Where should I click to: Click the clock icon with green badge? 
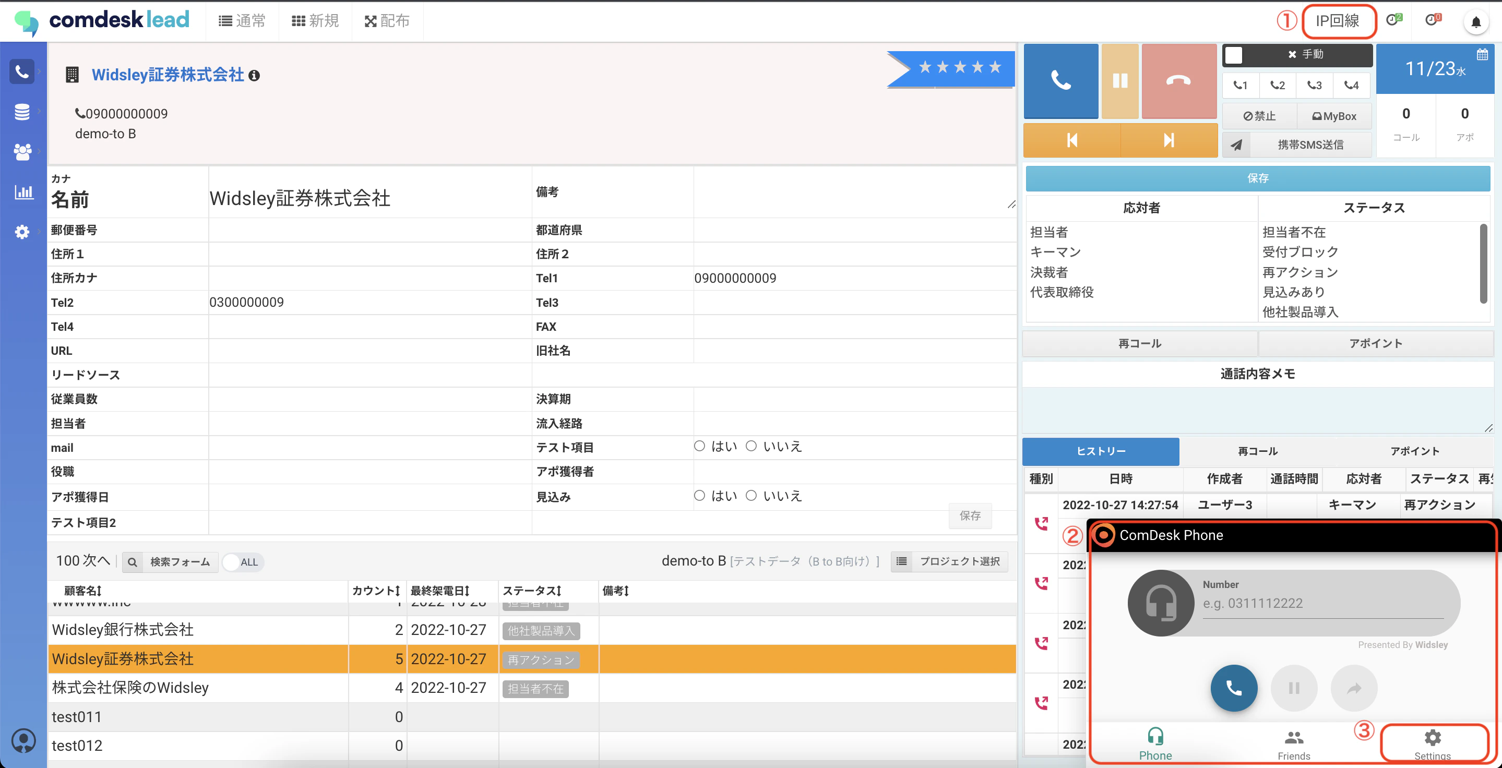(1393, 20)
